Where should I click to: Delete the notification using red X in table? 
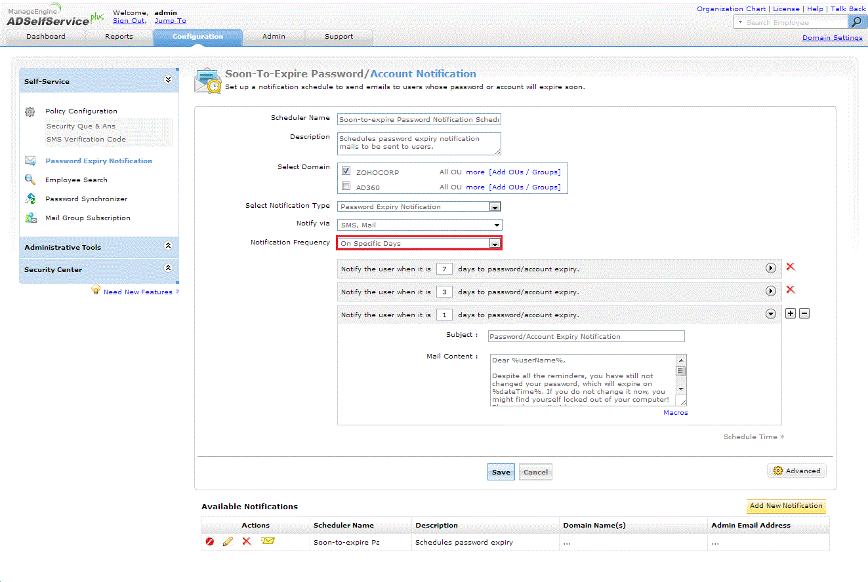coord(247,541)
